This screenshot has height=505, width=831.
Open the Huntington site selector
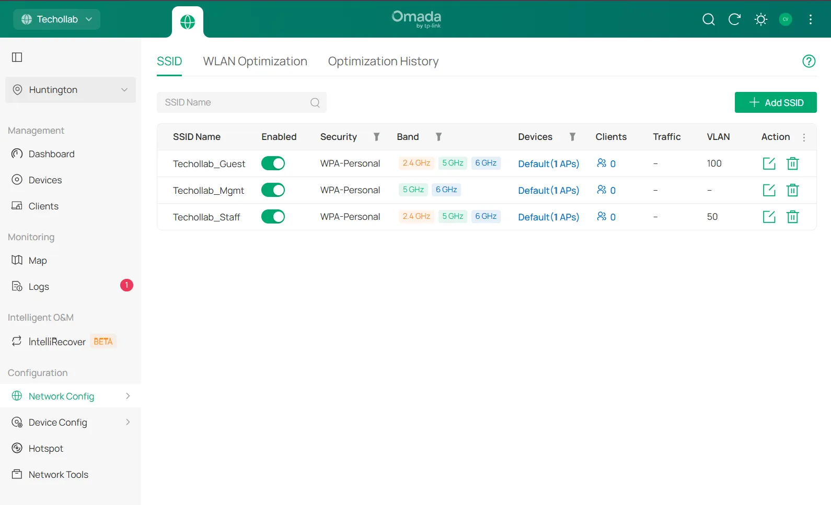pos(71,90)
